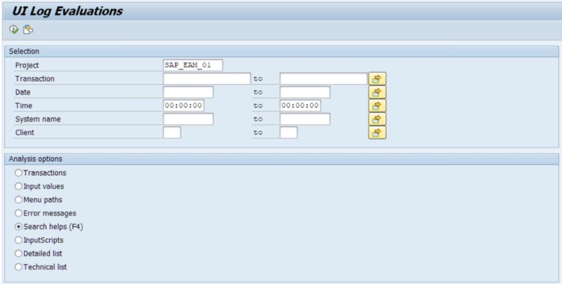This screenshot has width=562, height=284.
Task: Click the Transaction from field
Action: 206,79
